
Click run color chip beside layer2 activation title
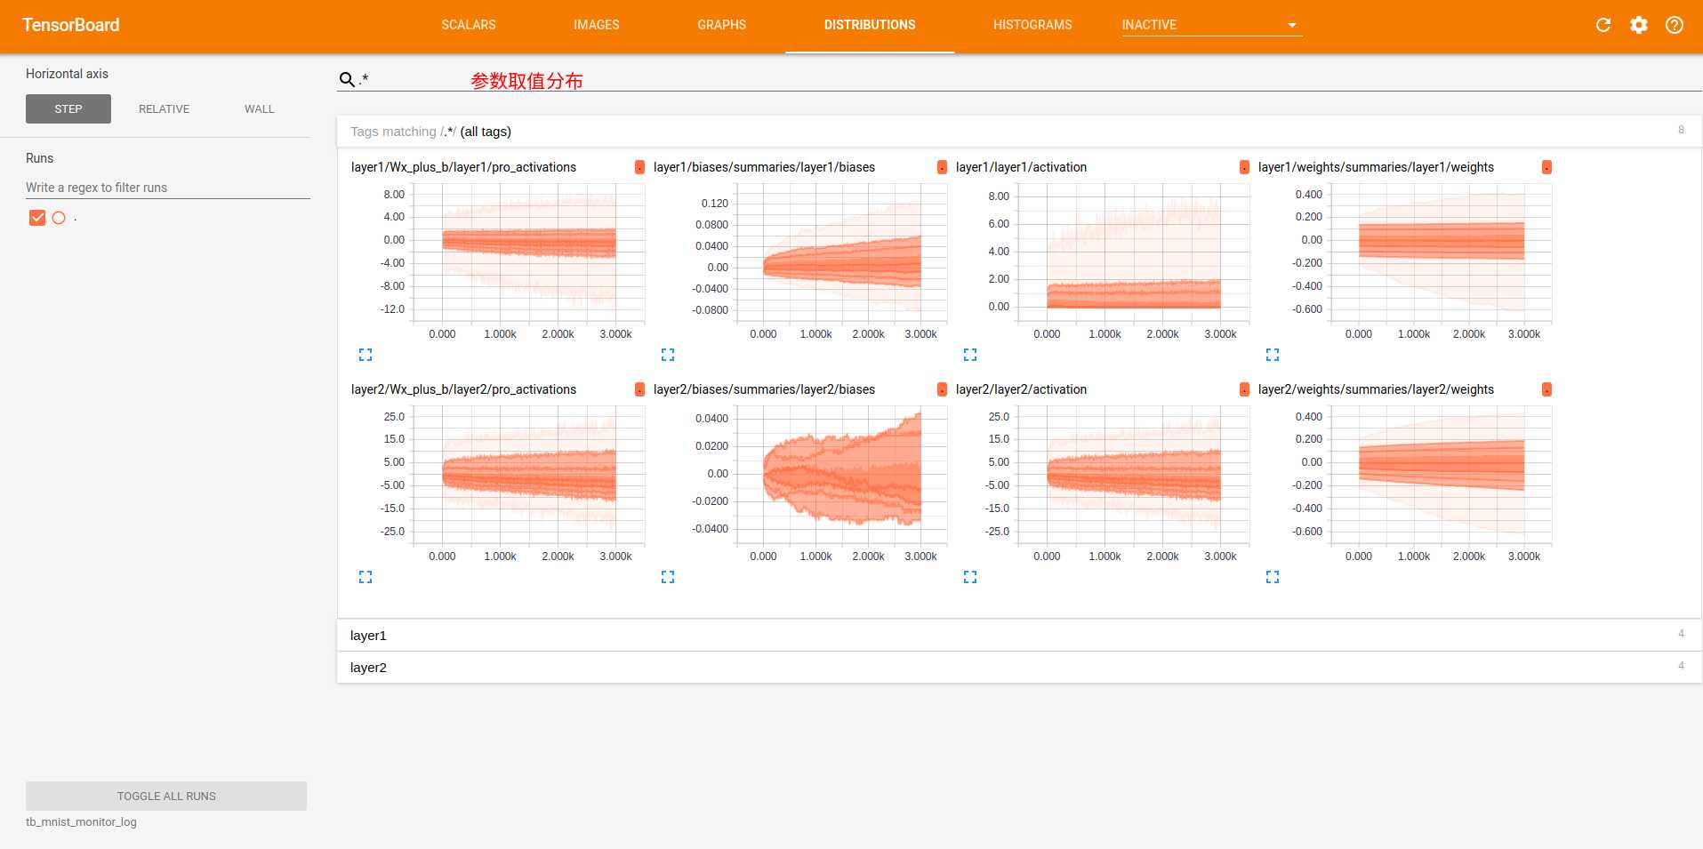coord(1244,389)
